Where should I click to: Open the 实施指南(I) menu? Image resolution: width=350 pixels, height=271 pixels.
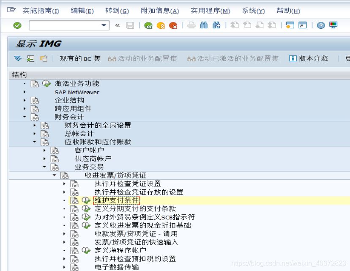click(x=41, y=11)
